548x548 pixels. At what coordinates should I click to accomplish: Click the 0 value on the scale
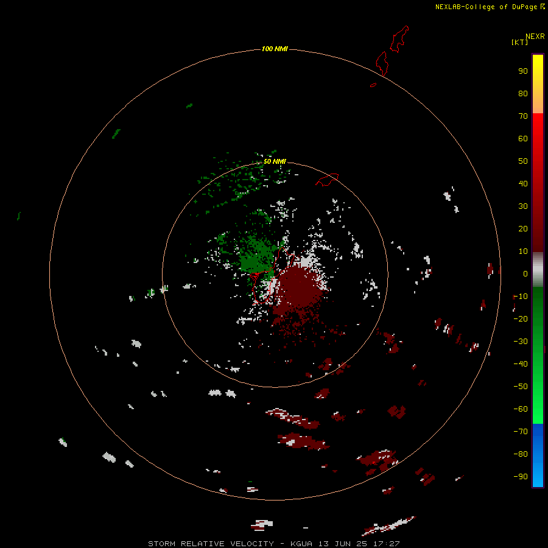525,274
